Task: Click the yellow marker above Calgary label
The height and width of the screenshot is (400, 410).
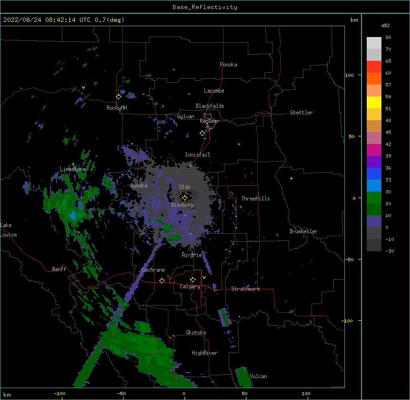Action: [x=193, y=280]
